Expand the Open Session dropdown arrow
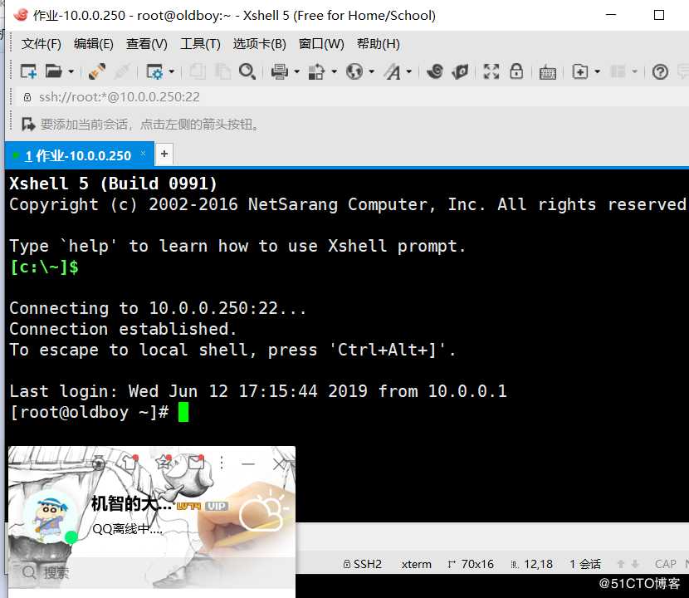Viewport: 689px width, 598px height. [71, 71]
